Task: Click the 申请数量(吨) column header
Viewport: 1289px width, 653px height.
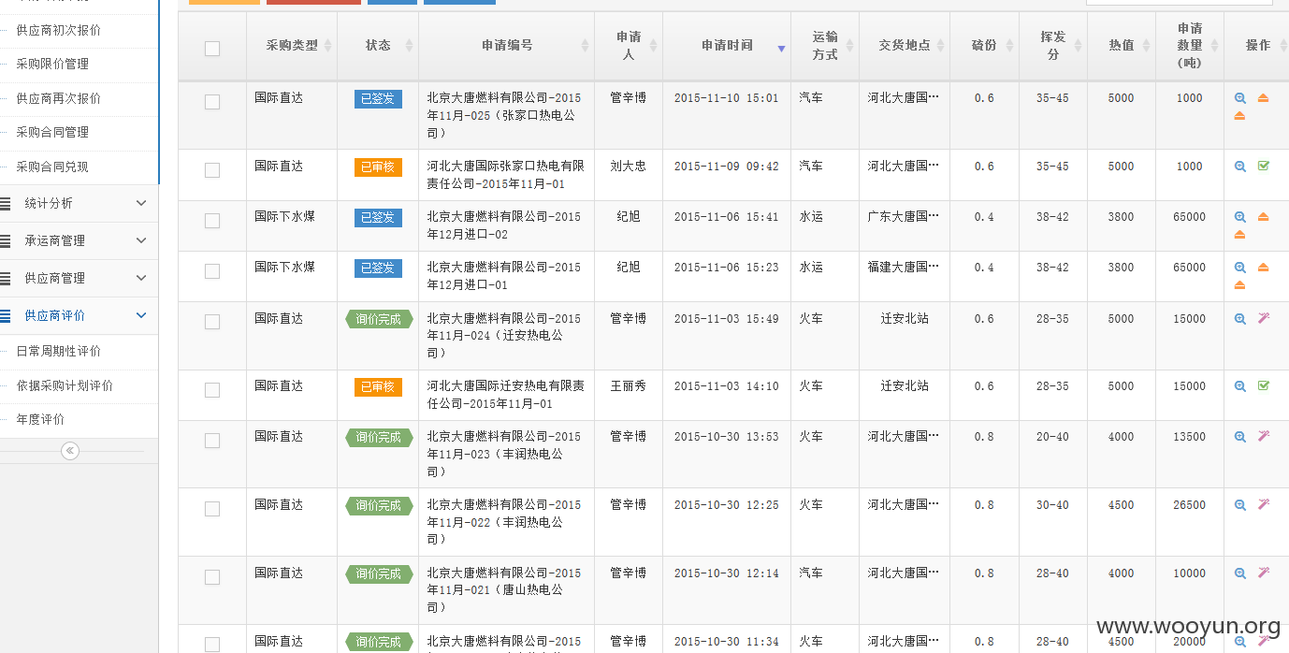Action: coord(1190,46)
